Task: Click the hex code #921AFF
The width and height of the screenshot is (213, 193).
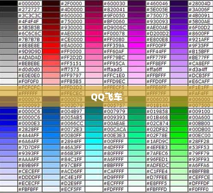Action: (199, 40)
